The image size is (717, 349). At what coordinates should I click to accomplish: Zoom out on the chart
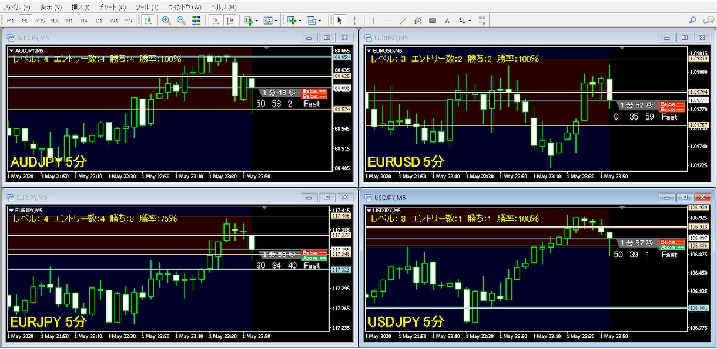tap(181, 21)
